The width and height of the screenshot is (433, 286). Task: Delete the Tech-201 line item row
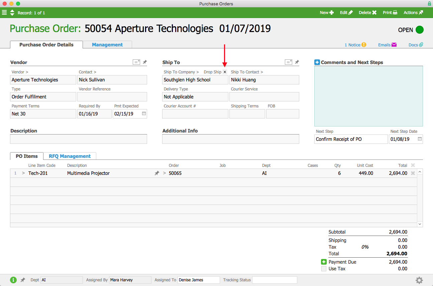(413, 173)
